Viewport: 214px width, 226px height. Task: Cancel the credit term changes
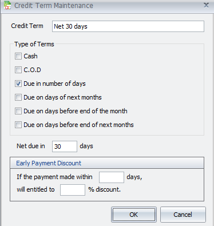(x=183, y=215)
